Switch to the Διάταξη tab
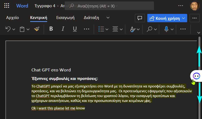Viewport: 202px width, 119px height. click(x=91, y=18)
